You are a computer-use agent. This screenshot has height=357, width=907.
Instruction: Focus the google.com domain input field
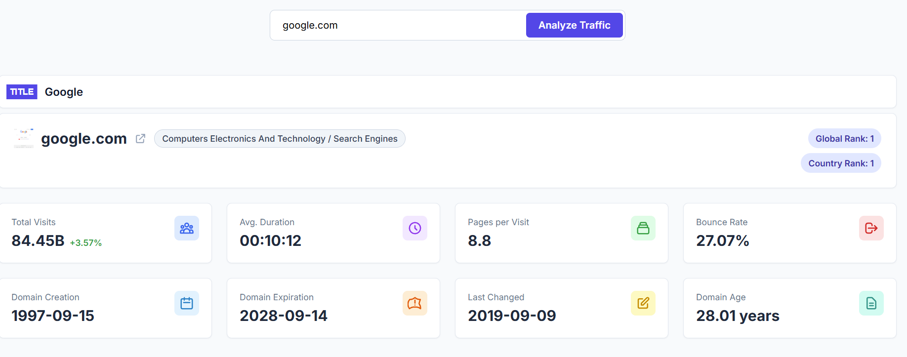pyautogui.click(x=398, y=25)
